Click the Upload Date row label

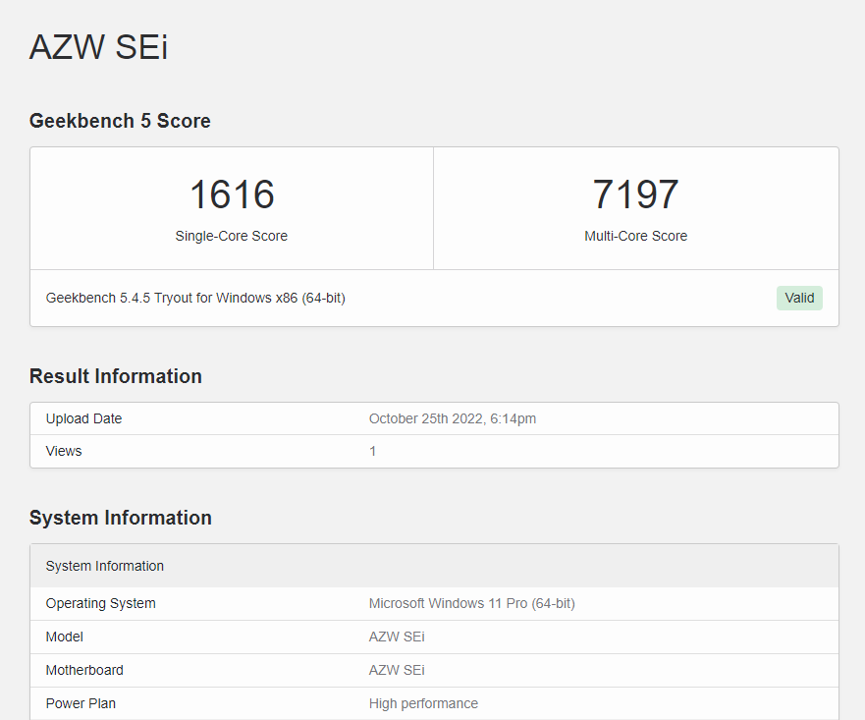83,418
